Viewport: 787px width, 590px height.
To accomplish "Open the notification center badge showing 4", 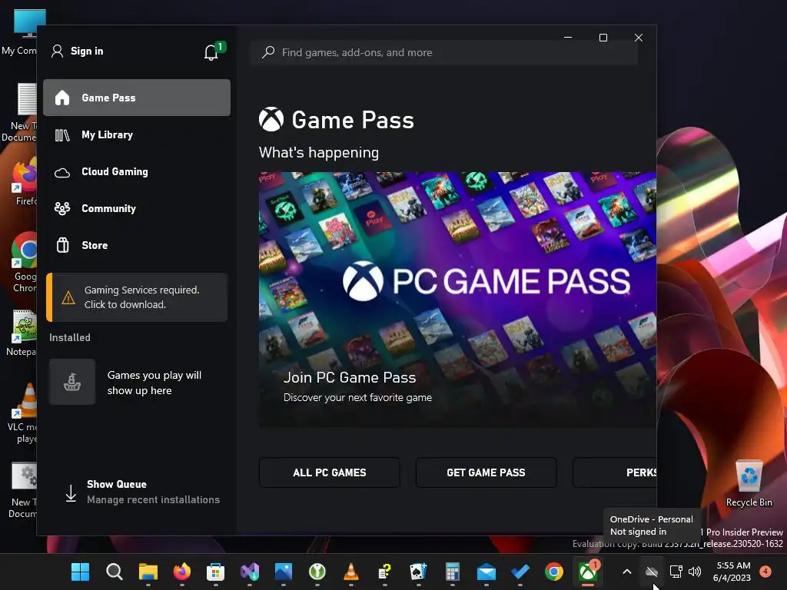I will pyautogui.click(x=765, y=571).
